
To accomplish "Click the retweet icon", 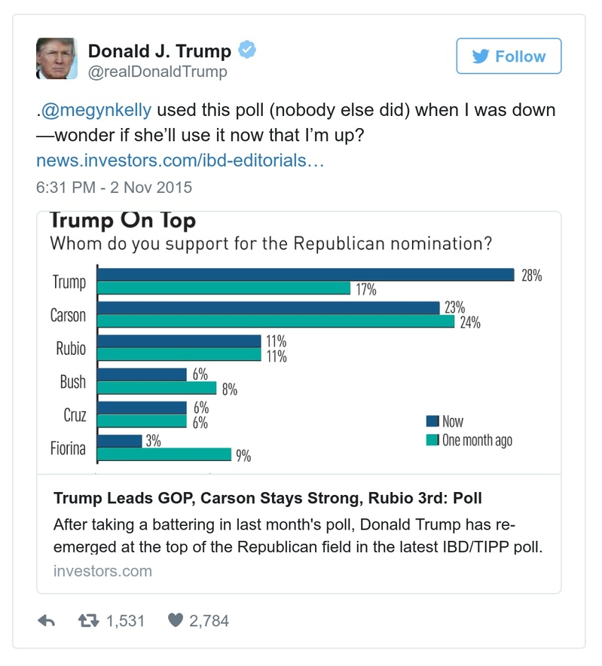I will pos(90,620).
